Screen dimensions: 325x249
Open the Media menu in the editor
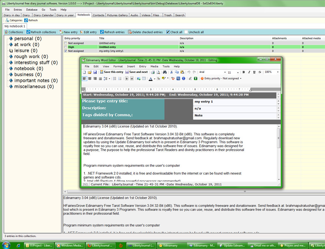[154, 66]
